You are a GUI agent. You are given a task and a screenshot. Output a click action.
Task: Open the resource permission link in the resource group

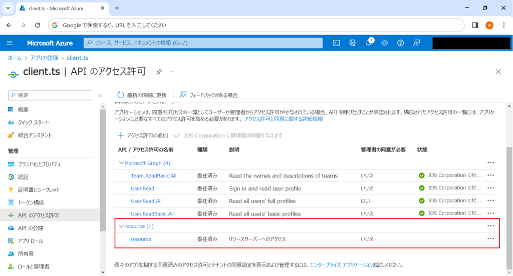(141, 239)
